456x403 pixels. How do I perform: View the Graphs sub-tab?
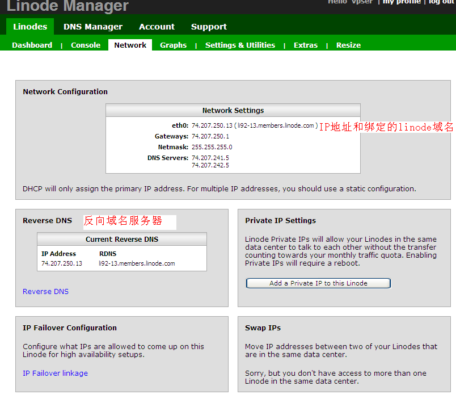[173, 45]
